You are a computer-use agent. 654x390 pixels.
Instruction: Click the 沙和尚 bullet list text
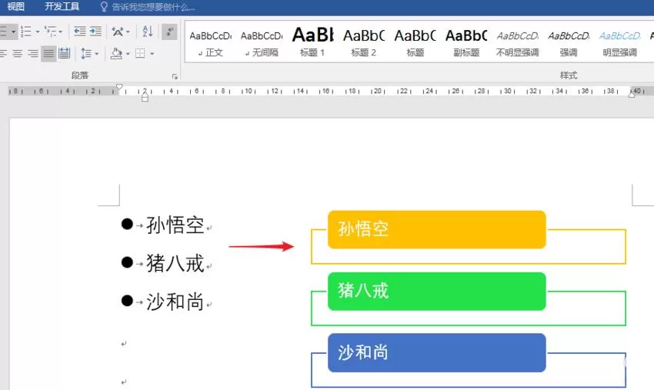tap(175, 302)
